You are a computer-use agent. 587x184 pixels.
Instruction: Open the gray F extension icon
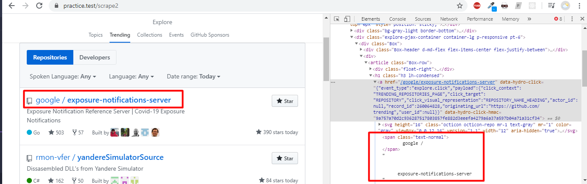pyautogui.click(x=519, y=6)
